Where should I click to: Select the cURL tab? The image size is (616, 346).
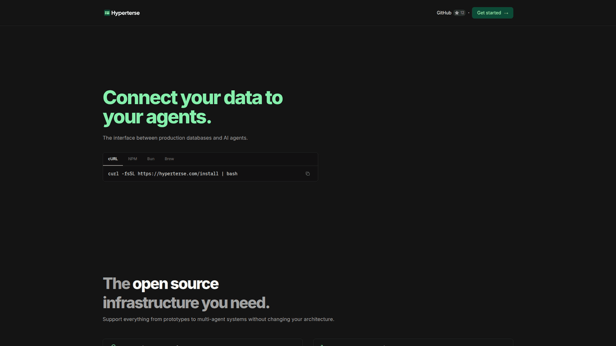(x=112, y=158)
